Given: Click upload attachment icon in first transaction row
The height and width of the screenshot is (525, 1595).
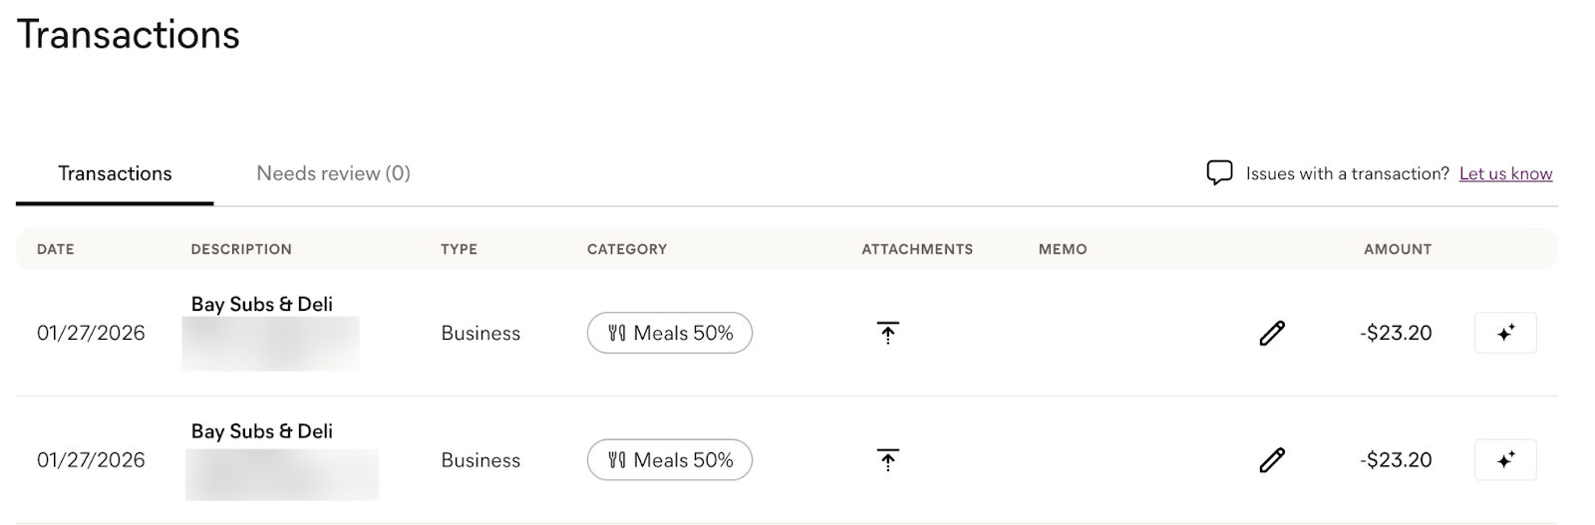Looking at the screenshot, I should point(887,333).
